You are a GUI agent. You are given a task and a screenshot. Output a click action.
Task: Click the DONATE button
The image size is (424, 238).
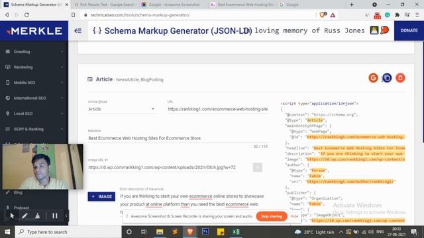409,30
